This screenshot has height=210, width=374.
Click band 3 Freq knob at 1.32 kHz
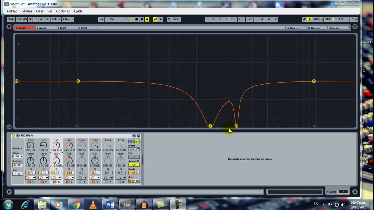coord(56,145)
